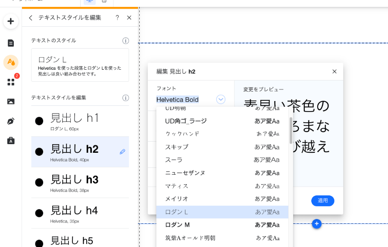
Task: Open the ロダン L text theme card
Action: 80,65
